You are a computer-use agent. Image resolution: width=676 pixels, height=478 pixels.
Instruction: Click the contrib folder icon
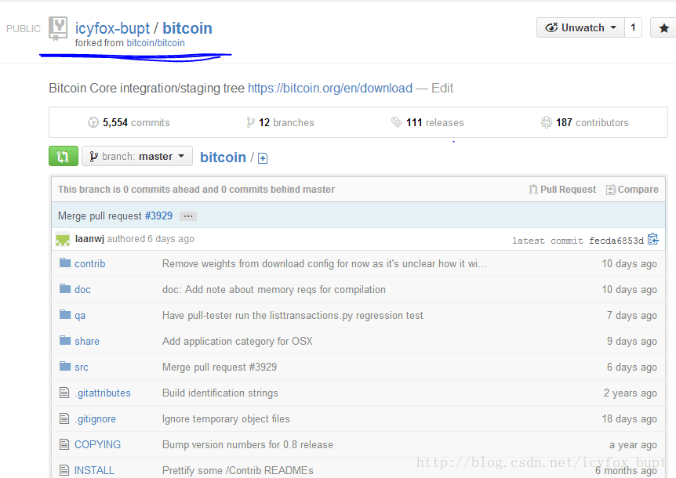(x=65, y=263)
